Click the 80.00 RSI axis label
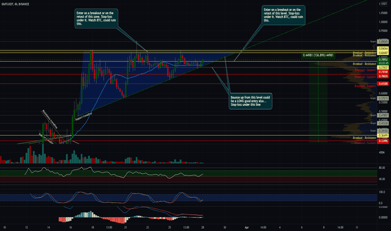The height and width of the screenshot is (231, 391). point(382,168)
